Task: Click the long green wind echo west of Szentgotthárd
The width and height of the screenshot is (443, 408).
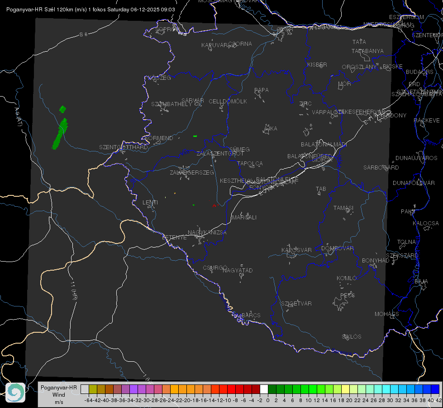Action: point(60,134)
